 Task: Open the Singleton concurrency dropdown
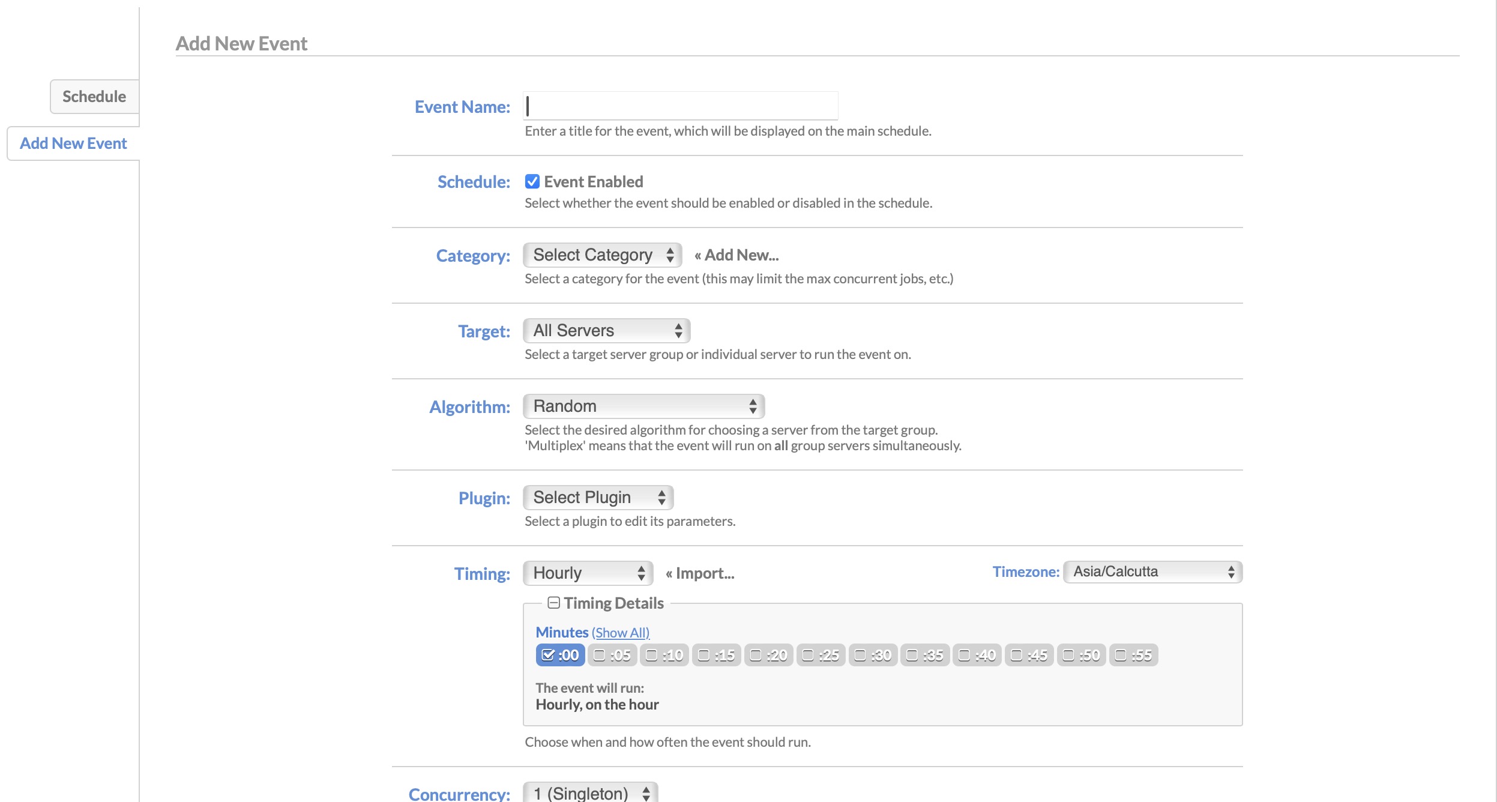click(590, 794)
